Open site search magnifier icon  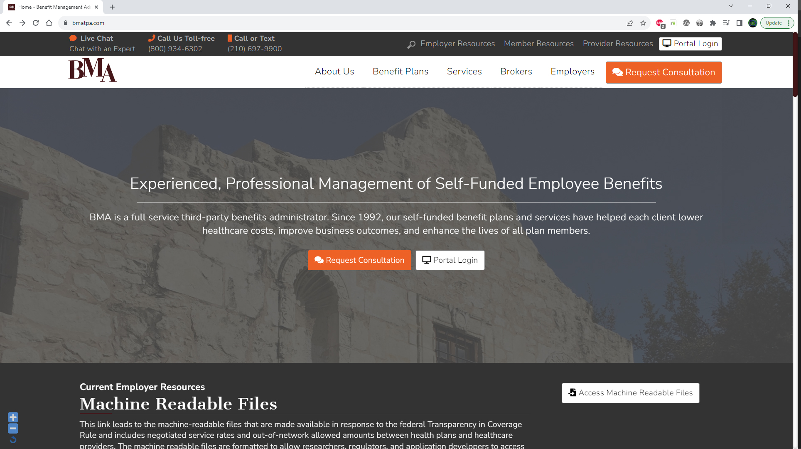[411, 44]
